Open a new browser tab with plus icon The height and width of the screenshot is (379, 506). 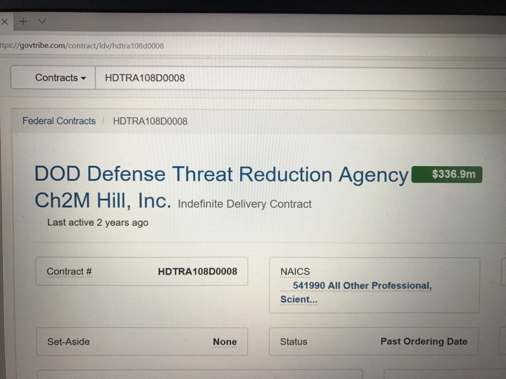[23, 22]
